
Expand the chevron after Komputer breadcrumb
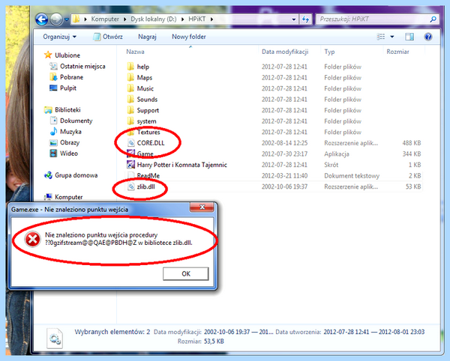tap(124, 19)
